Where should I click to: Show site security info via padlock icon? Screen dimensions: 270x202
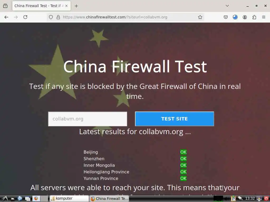[x=58, y=17]
